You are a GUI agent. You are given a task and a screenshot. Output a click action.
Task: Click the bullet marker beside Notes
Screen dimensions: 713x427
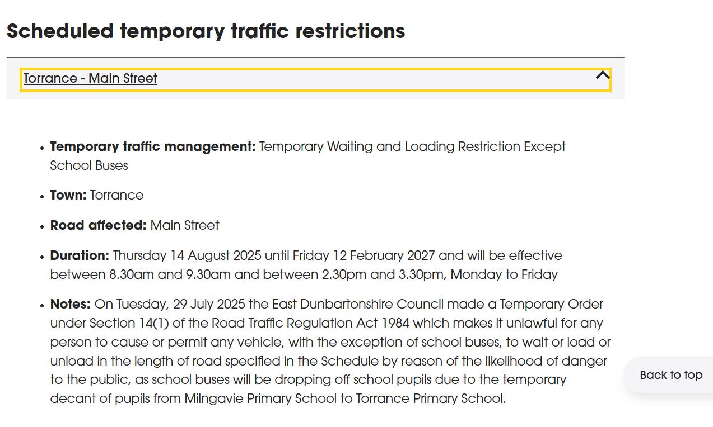click(x=41, y=306)
